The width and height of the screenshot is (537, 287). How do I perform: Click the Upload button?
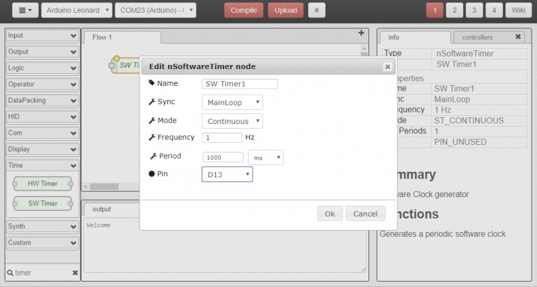point(286,10)
